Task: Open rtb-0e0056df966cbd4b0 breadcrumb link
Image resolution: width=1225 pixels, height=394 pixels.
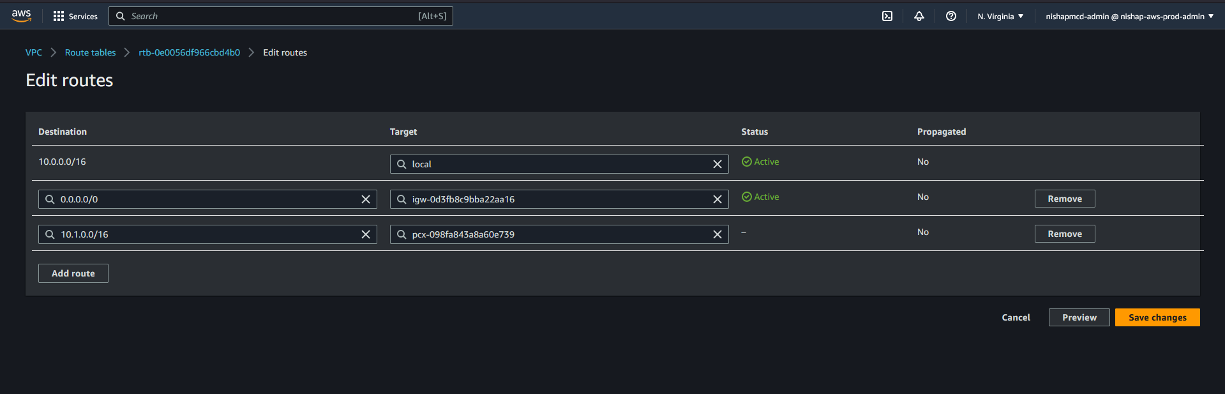Action: [x=189, y=52]
